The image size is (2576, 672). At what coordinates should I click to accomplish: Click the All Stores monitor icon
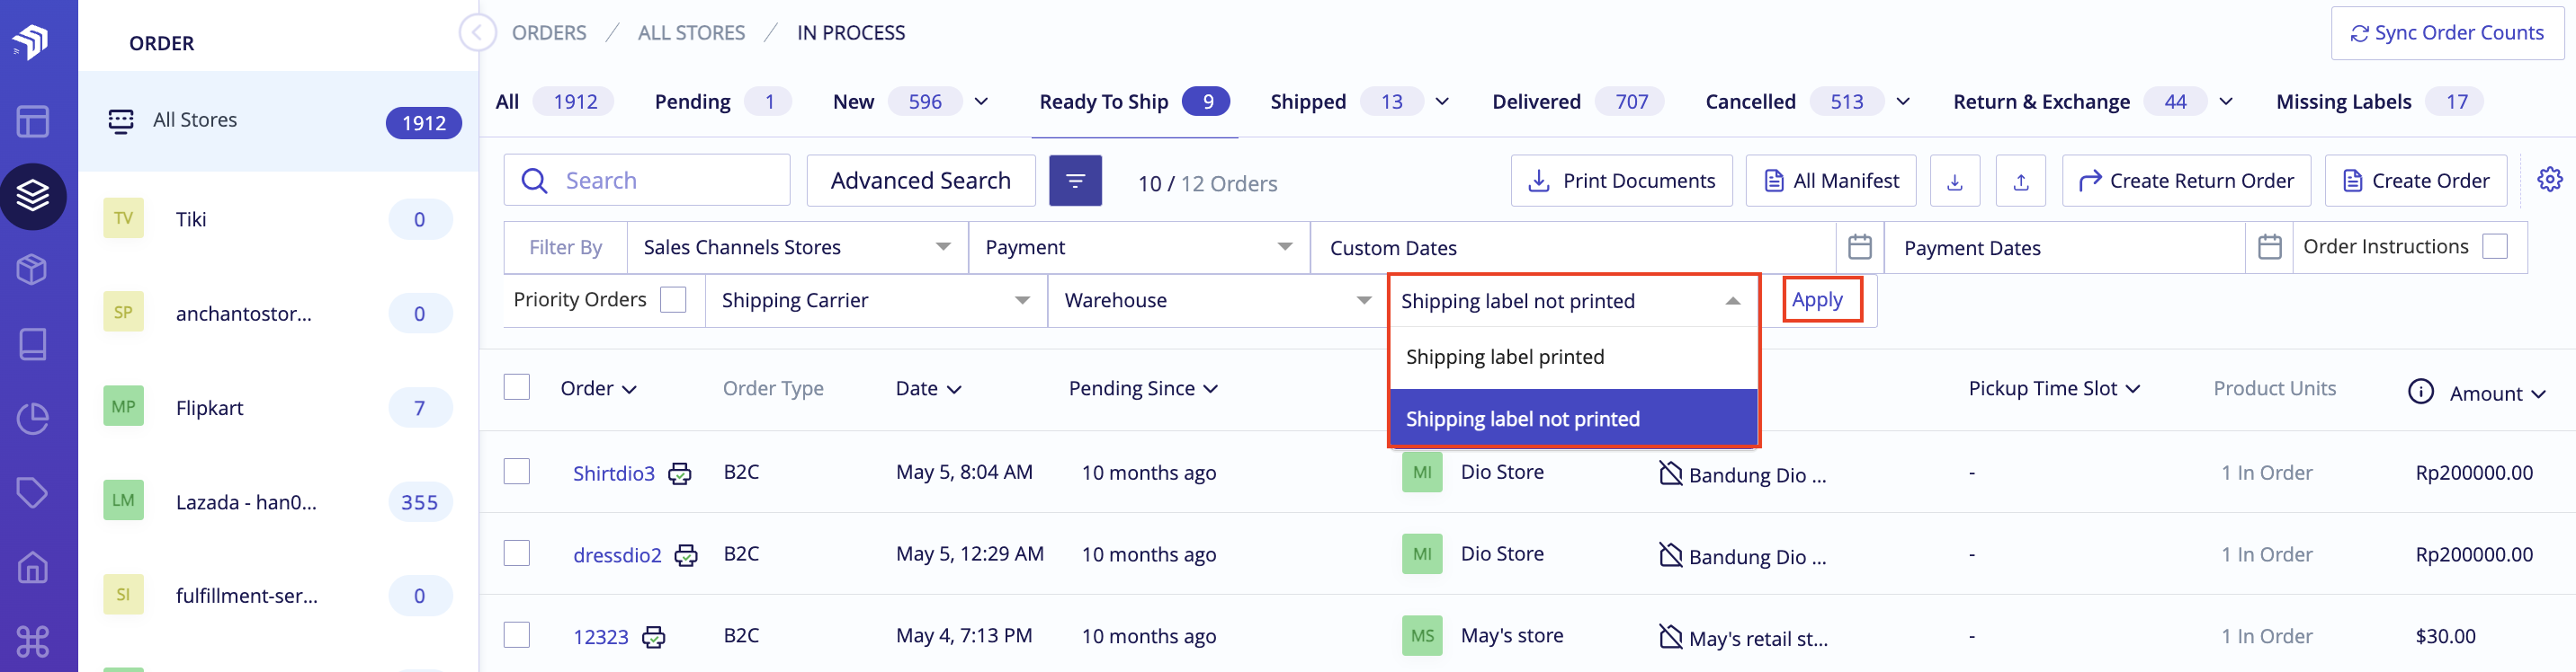tap(121, 120)
